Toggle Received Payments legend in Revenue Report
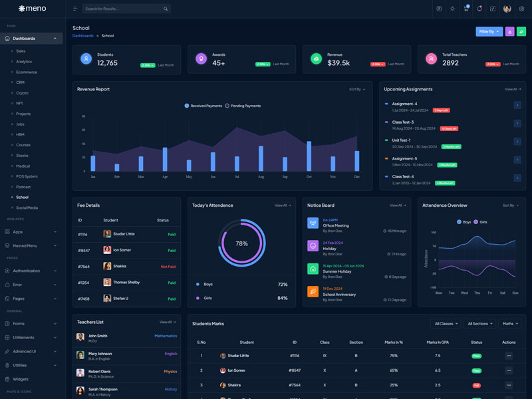The height and width of the screenshot is (399, 532). pos(203,106)
